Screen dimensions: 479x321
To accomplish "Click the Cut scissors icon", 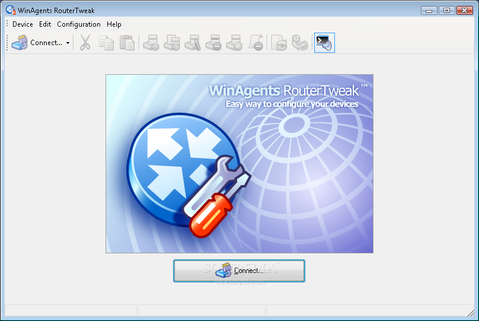I will [x=85, y=43].
